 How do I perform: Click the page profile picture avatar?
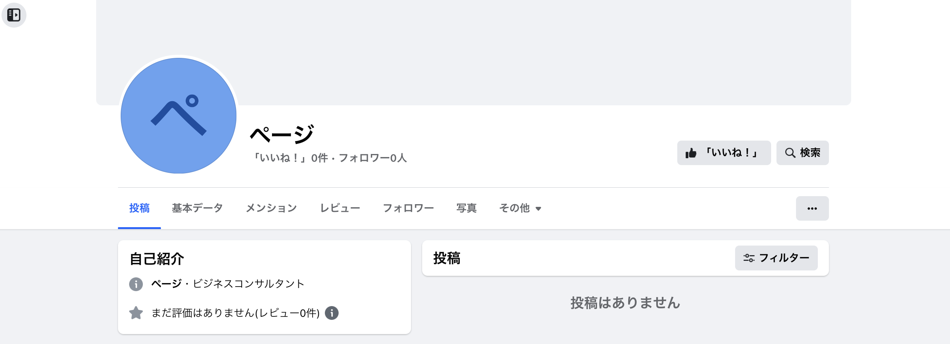coord(179,116)
